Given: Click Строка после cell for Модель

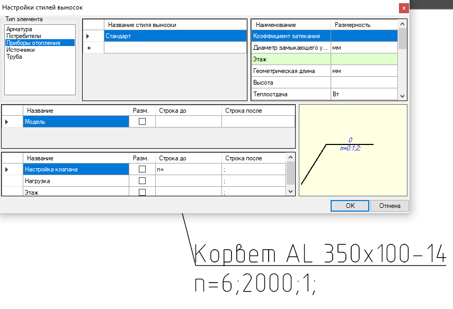Looking at the screenshot, I should [258, 122].
